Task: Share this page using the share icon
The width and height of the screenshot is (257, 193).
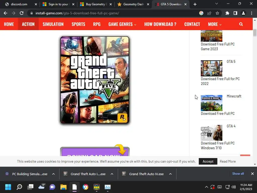Action: click(209, 13)
